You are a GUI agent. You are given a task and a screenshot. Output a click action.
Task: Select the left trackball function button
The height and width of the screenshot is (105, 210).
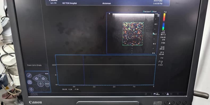click(x=36, y=78)
